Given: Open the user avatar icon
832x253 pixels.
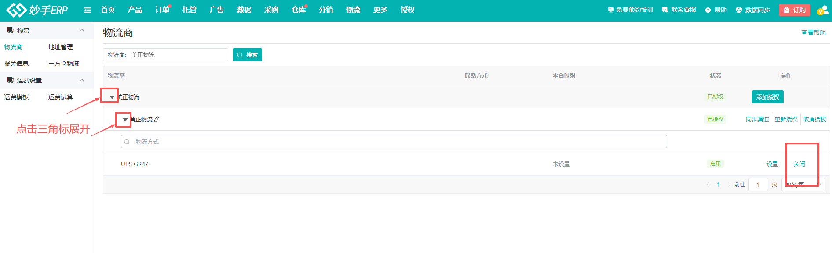Looking at the screenshot, I should pyautogui.click(x=822, y=10).
